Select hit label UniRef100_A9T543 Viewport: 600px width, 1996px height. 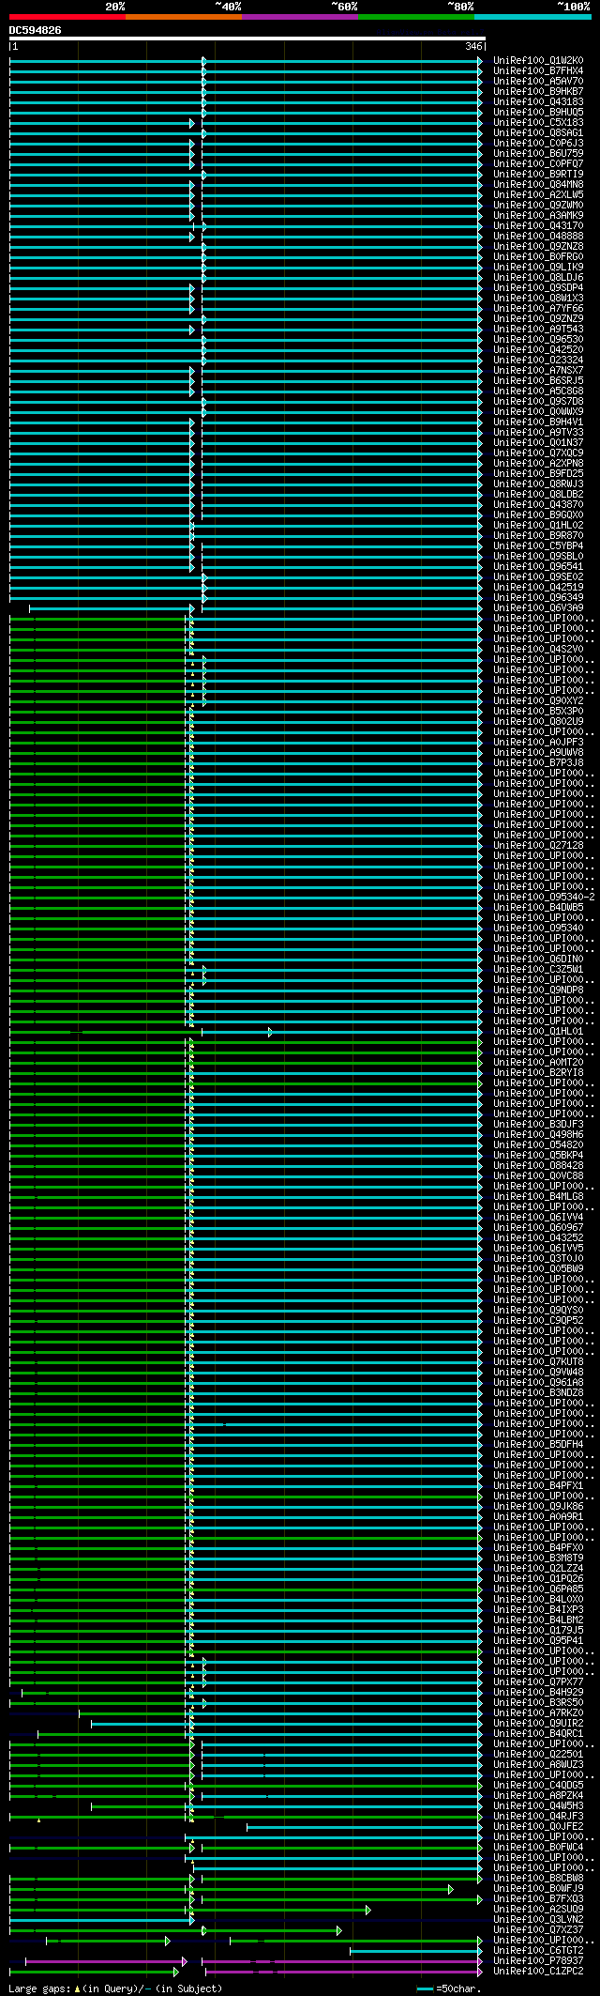pyautogui.click(x=538, y=329)
